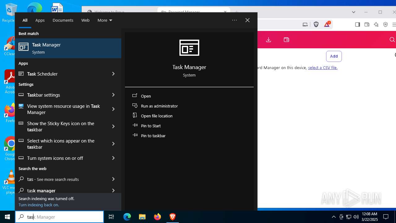
Task: Open Brave tab search dropdown arrow
Action: (354, 12)
